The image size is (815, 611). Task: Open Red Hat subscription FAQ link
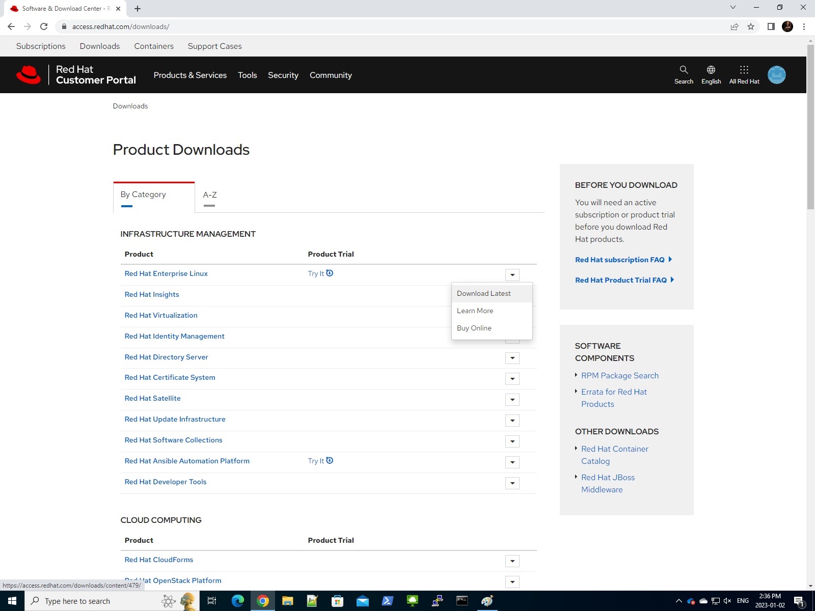623,260
